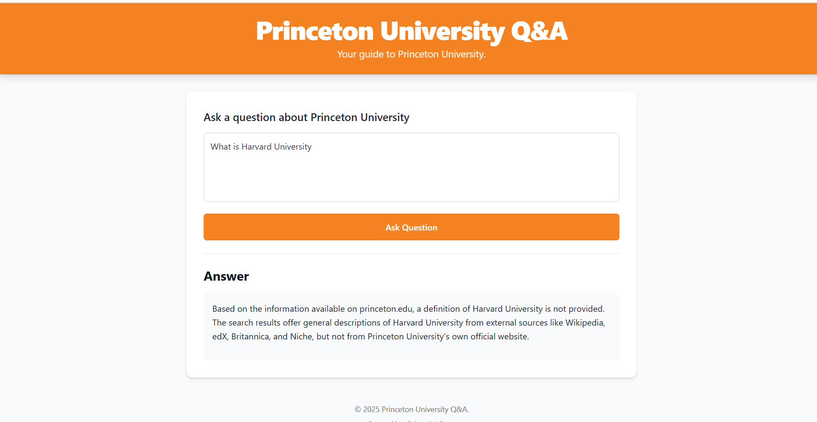Click the "princeton.edu" text in the answer

point(386,309)
